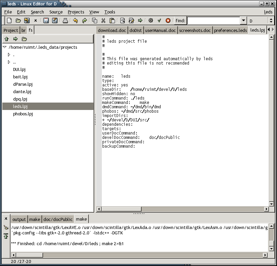Switch to the doDist editor tab

(135, 30)
